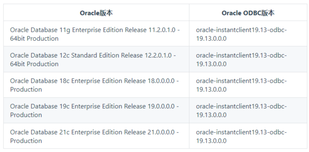
Task: Click ODBC version cell in the 21c row
Action: [x=248, y=136]
